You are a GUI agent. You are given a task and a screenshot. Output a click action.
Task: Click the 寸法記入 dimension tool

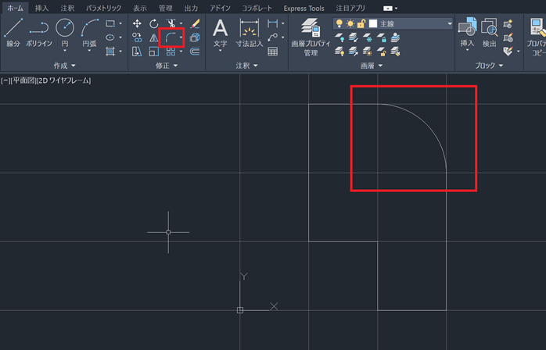[x=250, y=33]
